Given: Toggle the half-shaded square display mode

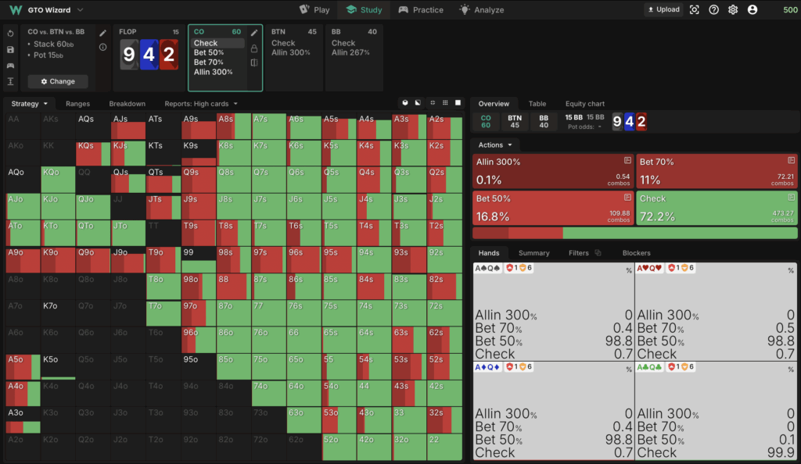Looking at the screenshot, I should click(418, 103).
